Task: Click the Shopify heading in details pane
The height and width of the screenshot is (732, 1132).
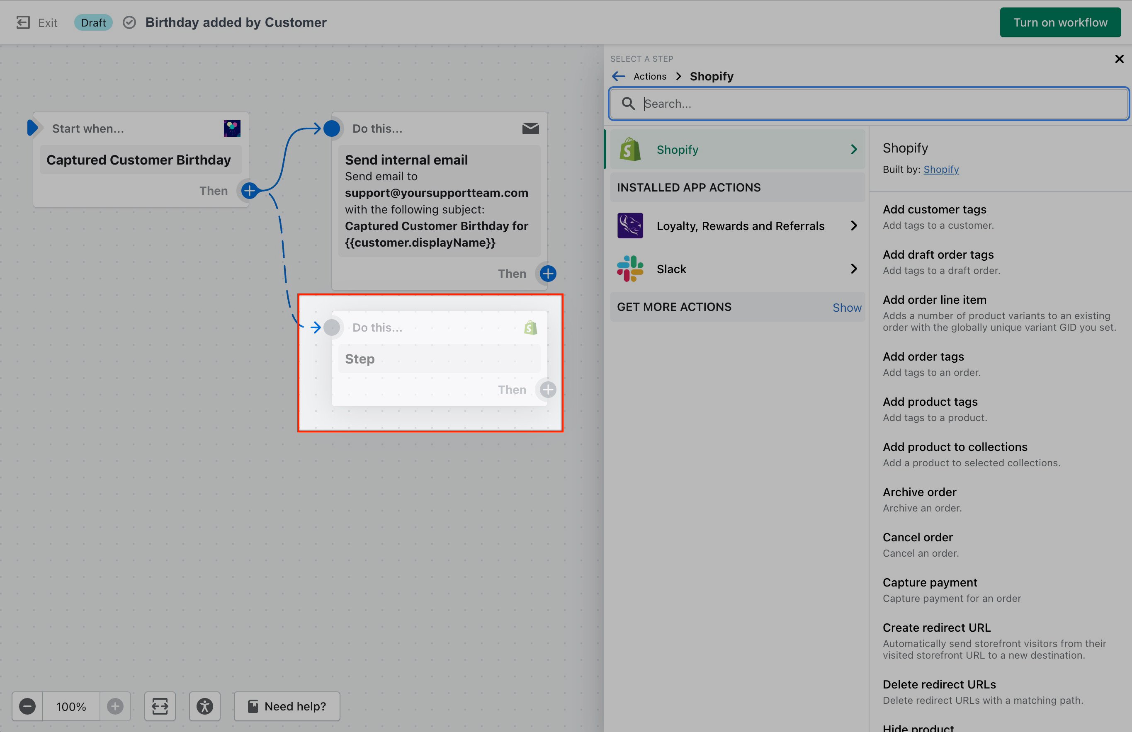Action: point(905,148)
